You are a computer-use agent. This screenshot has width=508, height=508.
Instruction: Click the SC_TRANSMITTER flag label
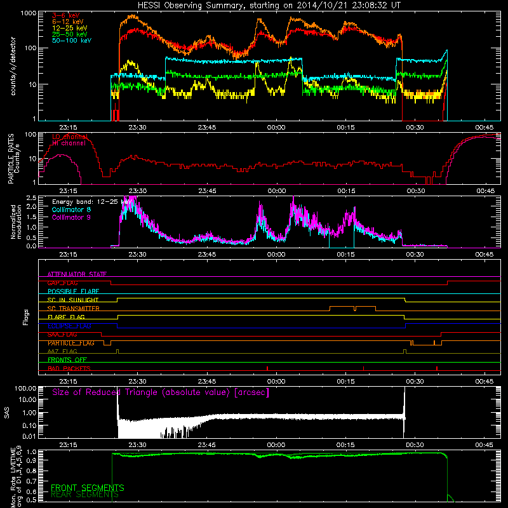(x=74, y=309)
